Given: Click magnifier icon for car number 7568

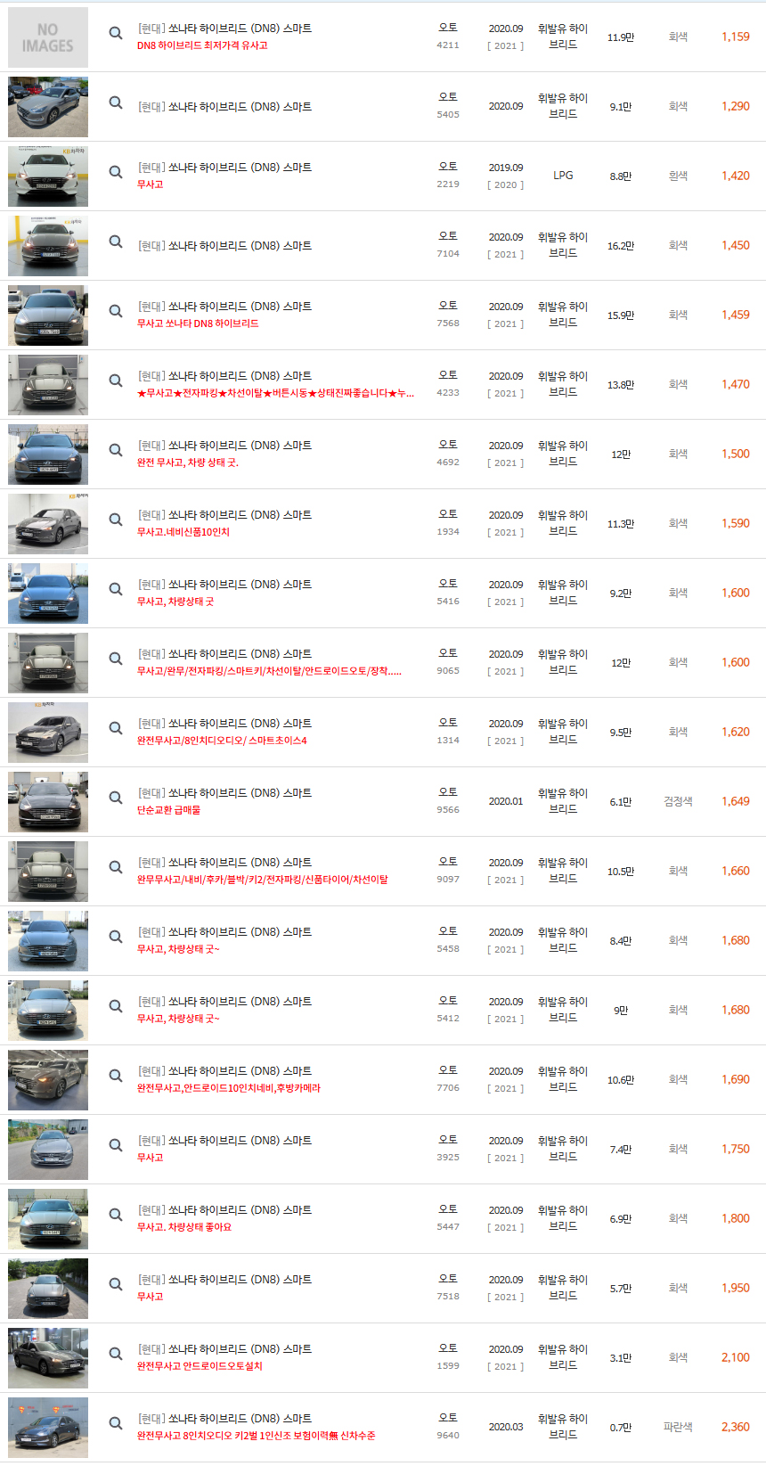Looking at the screenshot, I should 116,311.
